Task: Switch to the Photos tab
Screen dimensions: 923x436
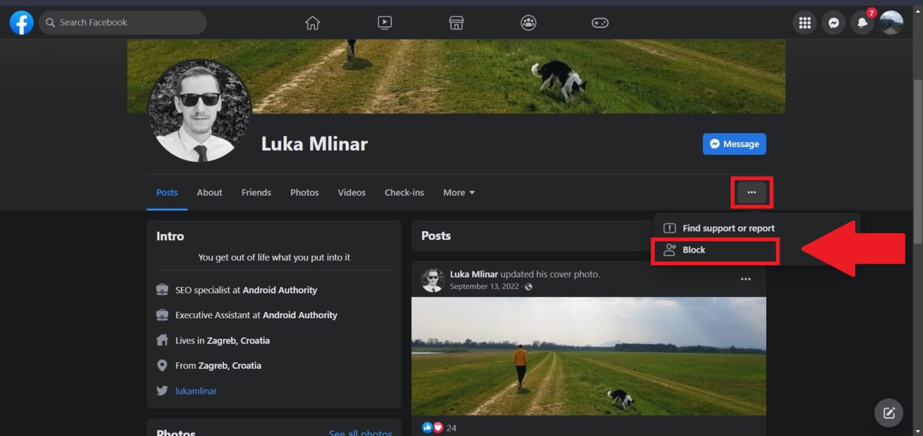Action: [305, 193]
